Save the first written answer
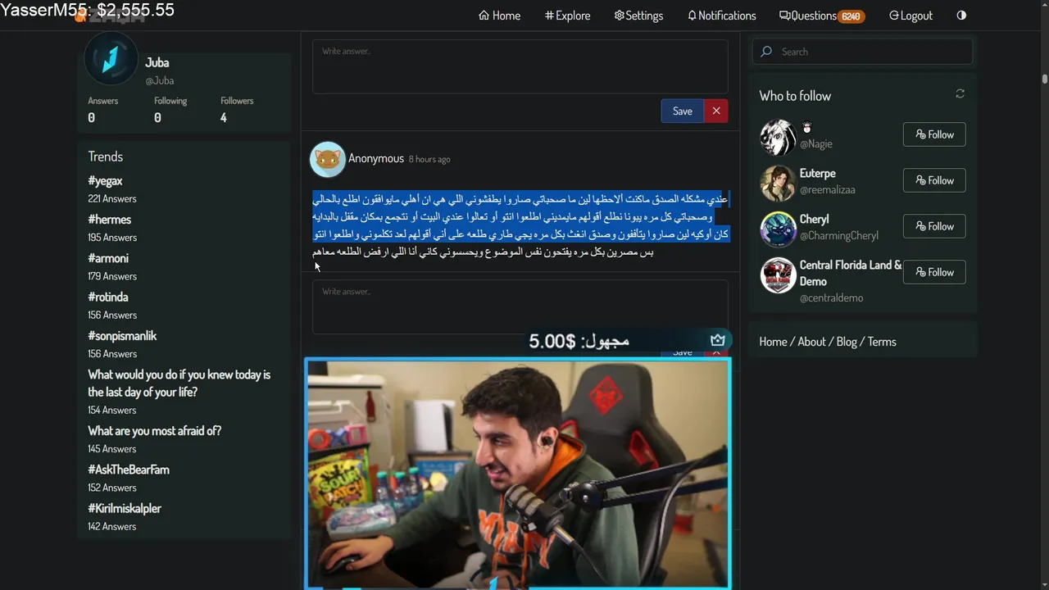 [682, 111]
